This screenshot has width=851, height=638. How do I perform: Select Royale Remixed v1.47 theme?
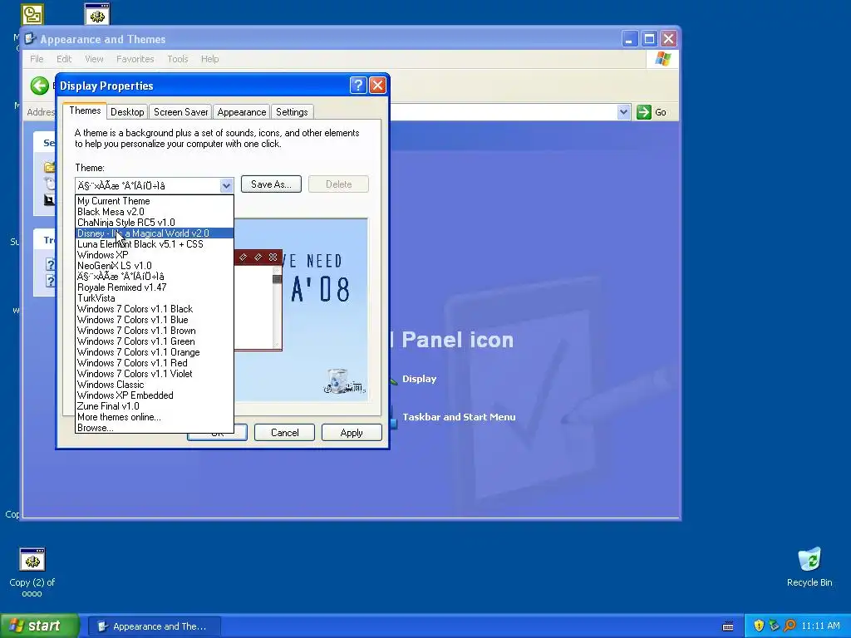tap(154, 287)
